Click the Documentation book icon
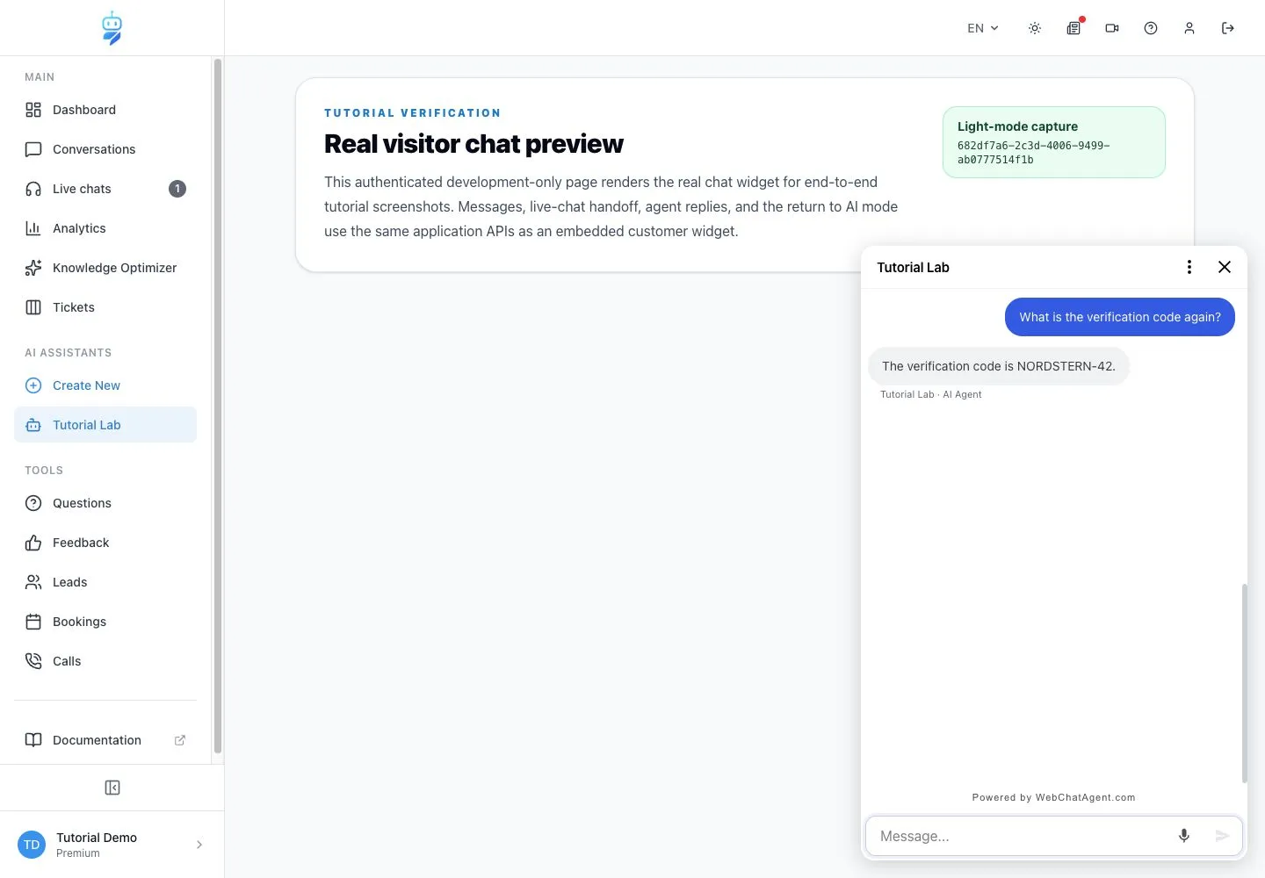The width and height of the screenshot is (1265, 878). pos(33,740)
